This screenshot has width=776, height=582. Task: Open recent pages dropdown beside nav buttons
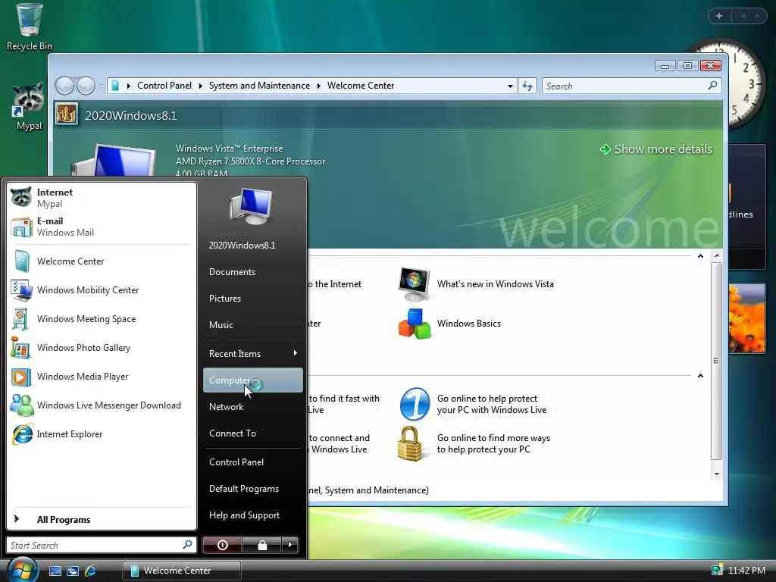click(101, 86)
